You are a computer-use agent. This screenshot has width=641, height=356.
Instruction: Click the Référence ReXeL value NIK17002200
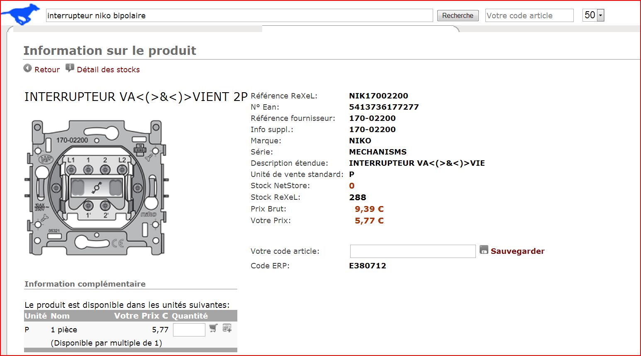pos(378,96)
